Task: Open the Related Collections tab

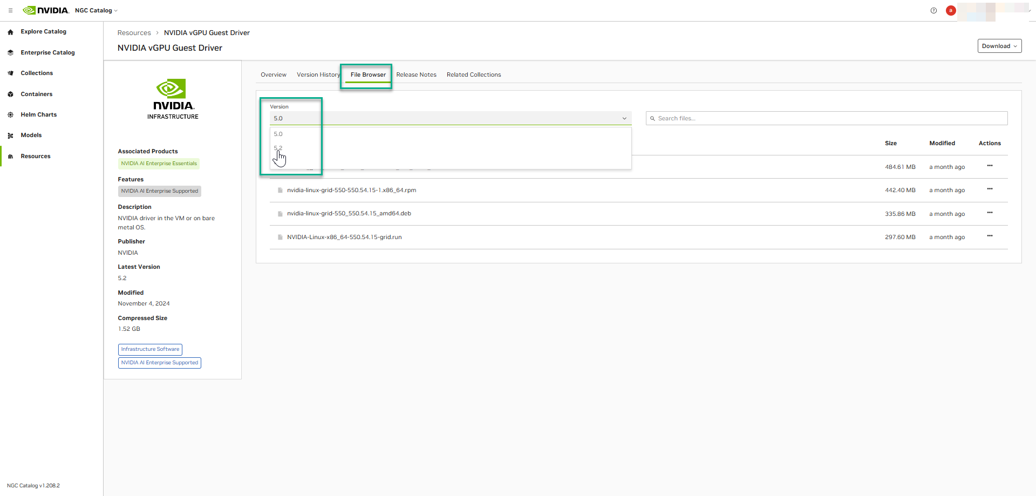Action: point(474,74)
